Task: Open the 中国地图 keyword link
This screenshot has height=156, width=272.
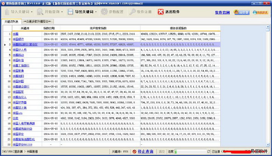Action: click(19, 81)
